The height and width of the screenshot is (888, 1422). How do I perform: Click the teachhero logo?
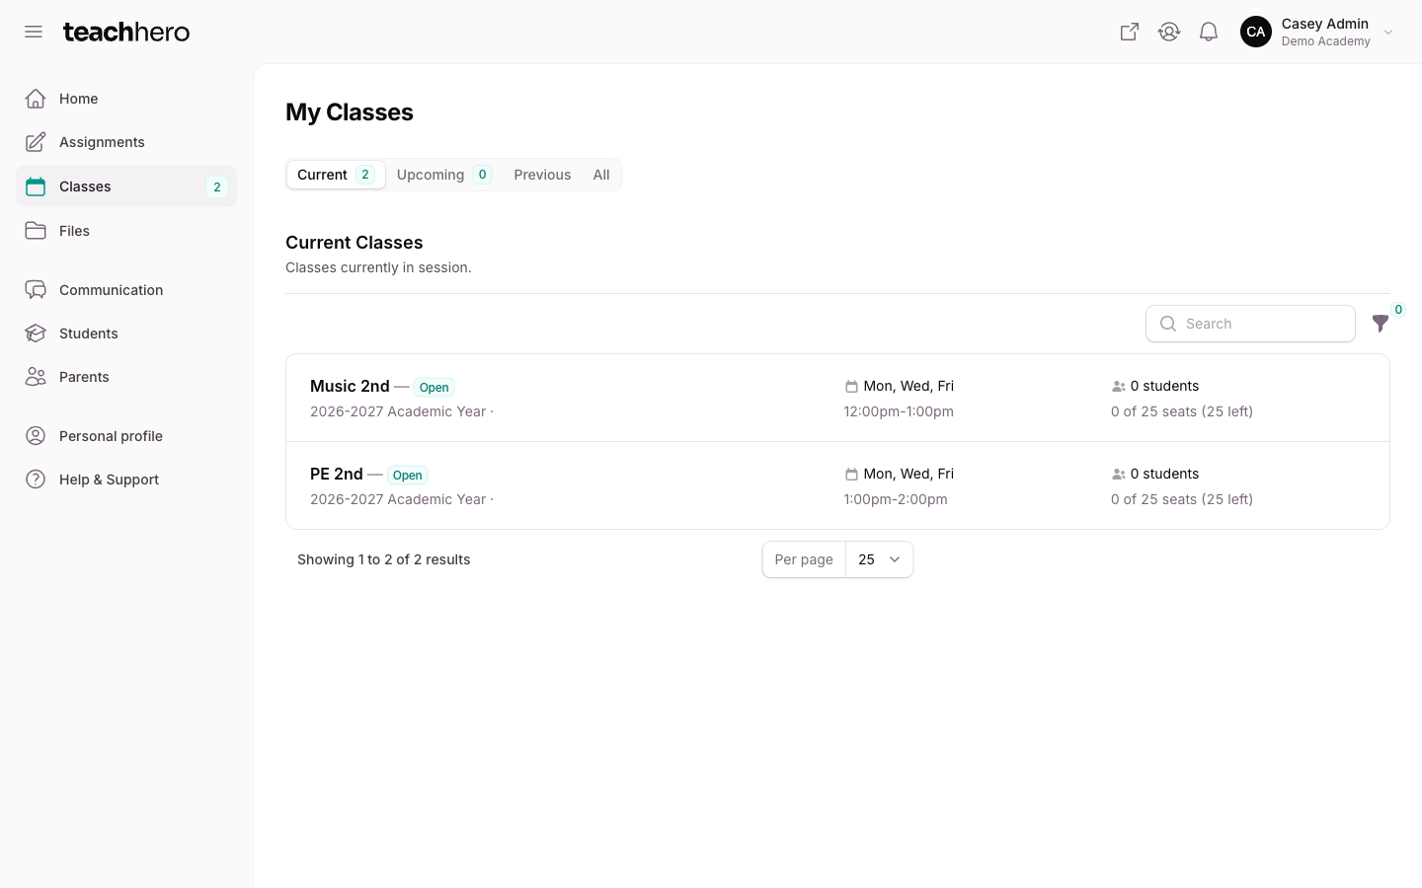[x=126, y=32]
